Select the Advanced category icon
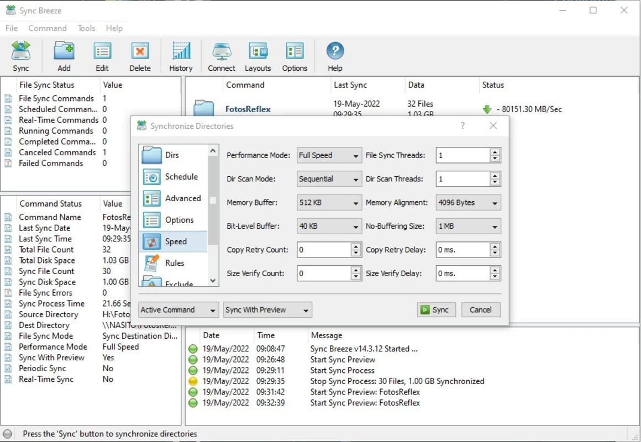Image resolution: width=641 pixels, height=442 pixels. (x=151, y=199)
